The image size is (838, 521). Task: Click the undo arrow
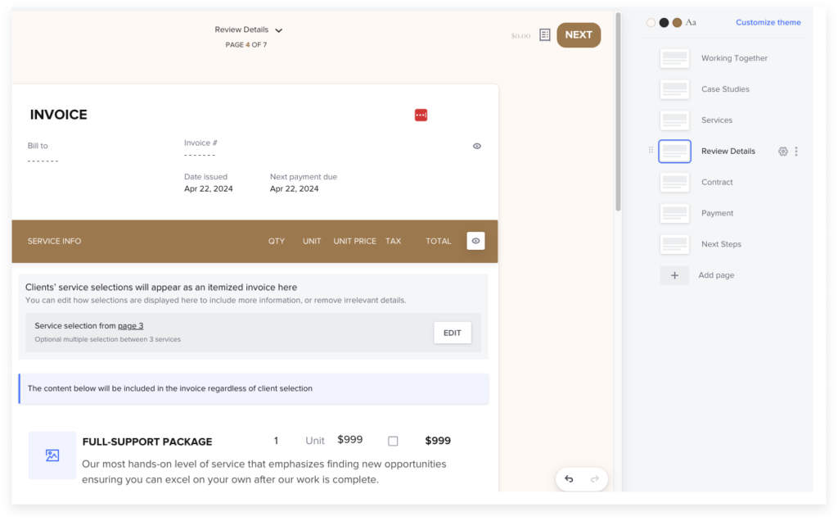569,478
